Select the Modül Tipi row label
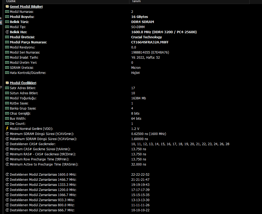 [x=18, y=27]
